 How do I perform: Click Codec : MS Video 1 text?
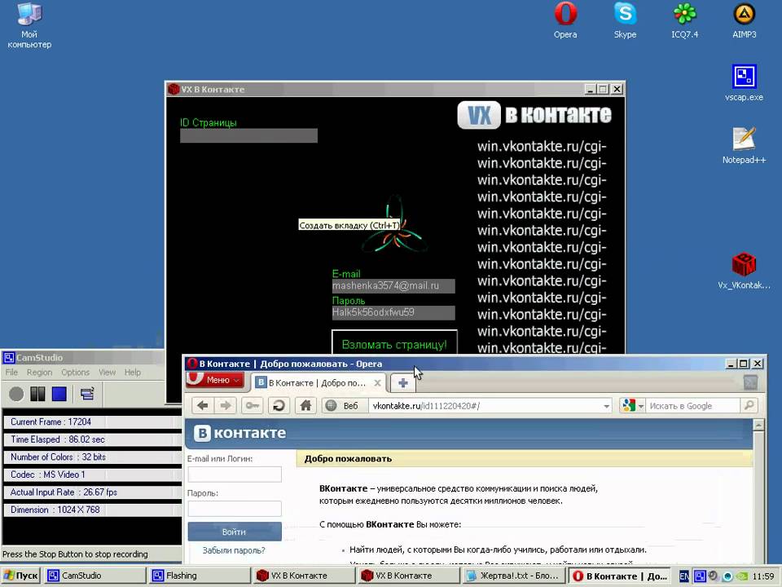click(48, 474)
